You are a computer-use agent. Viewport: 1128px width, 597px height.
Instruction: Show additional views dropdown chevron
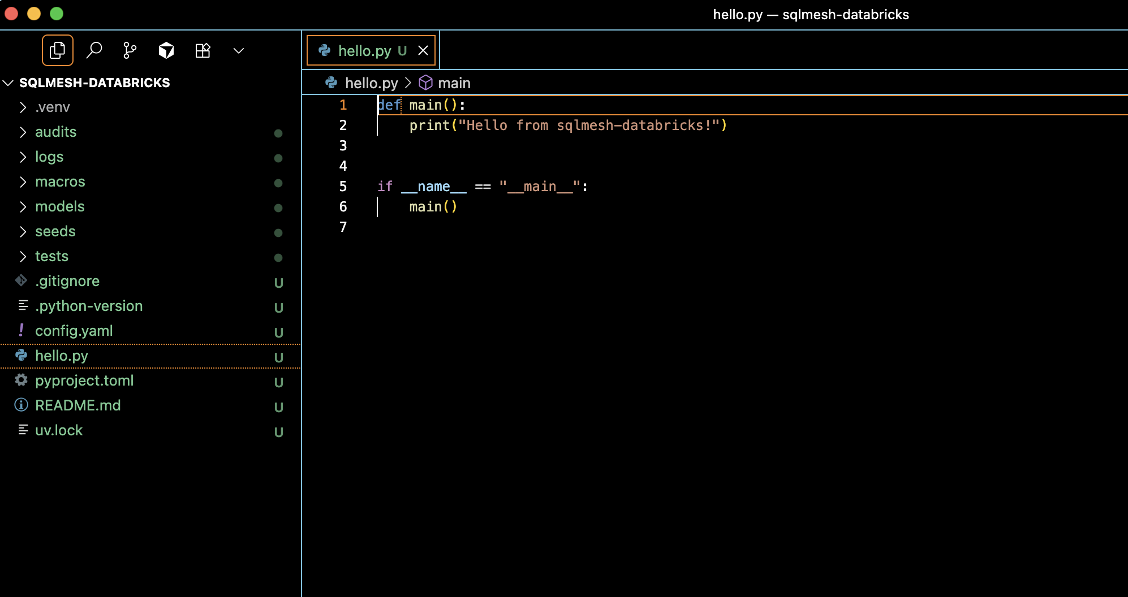click(239, 51)
